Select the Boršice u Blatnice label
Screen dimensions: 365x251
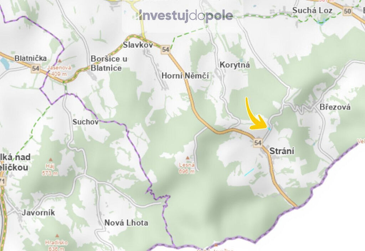coord(109,63)
